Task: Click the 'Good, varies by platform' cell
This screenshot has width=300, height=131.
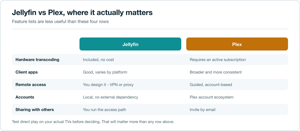Action: tap(105, 72)
